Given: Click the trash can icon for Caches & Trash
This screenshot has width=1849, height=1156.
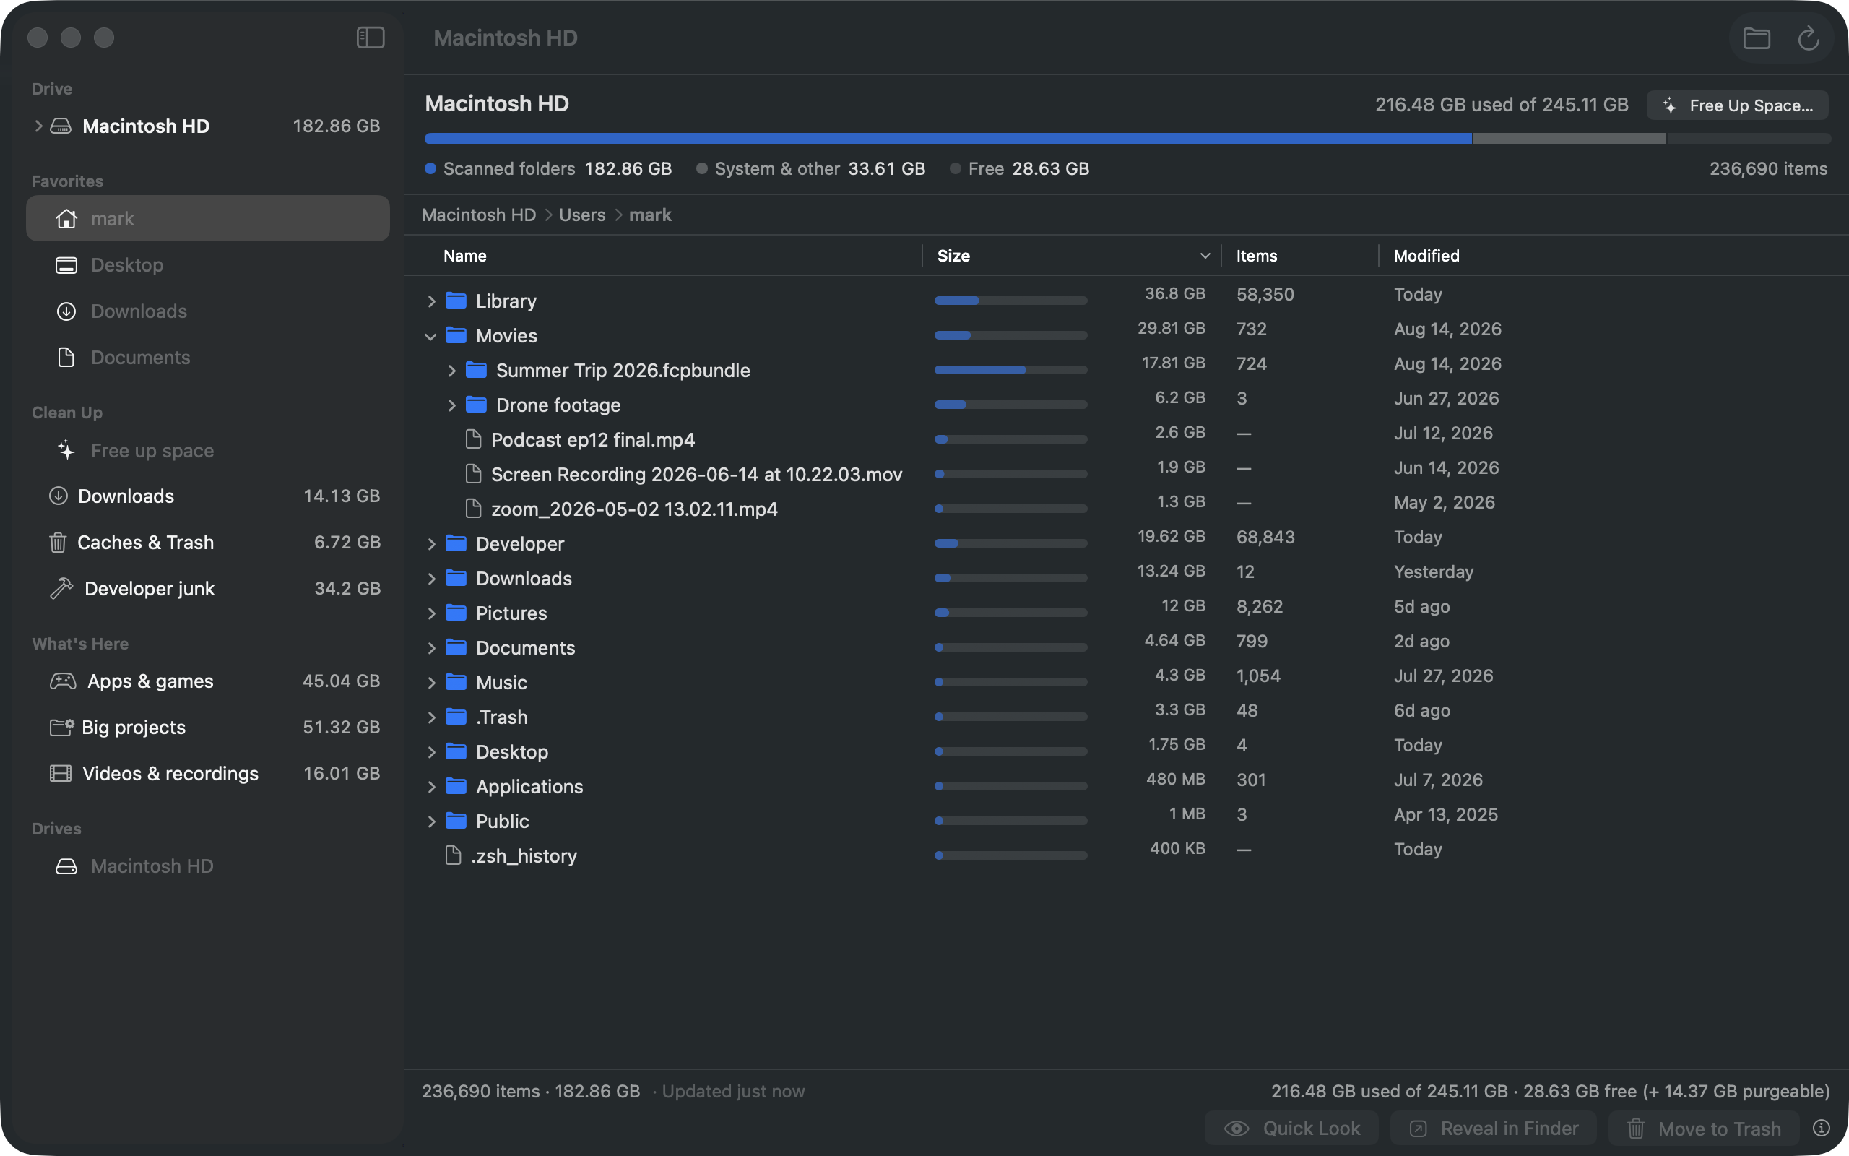Looking at the screenshot, I should (57, 542).
